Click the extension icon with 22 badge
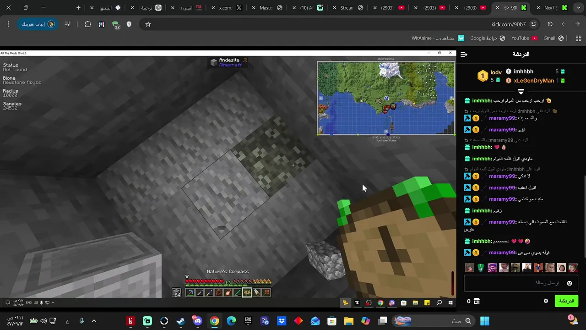Image resolution: width=586 pixels, height=330 pixels. point(115,25)
